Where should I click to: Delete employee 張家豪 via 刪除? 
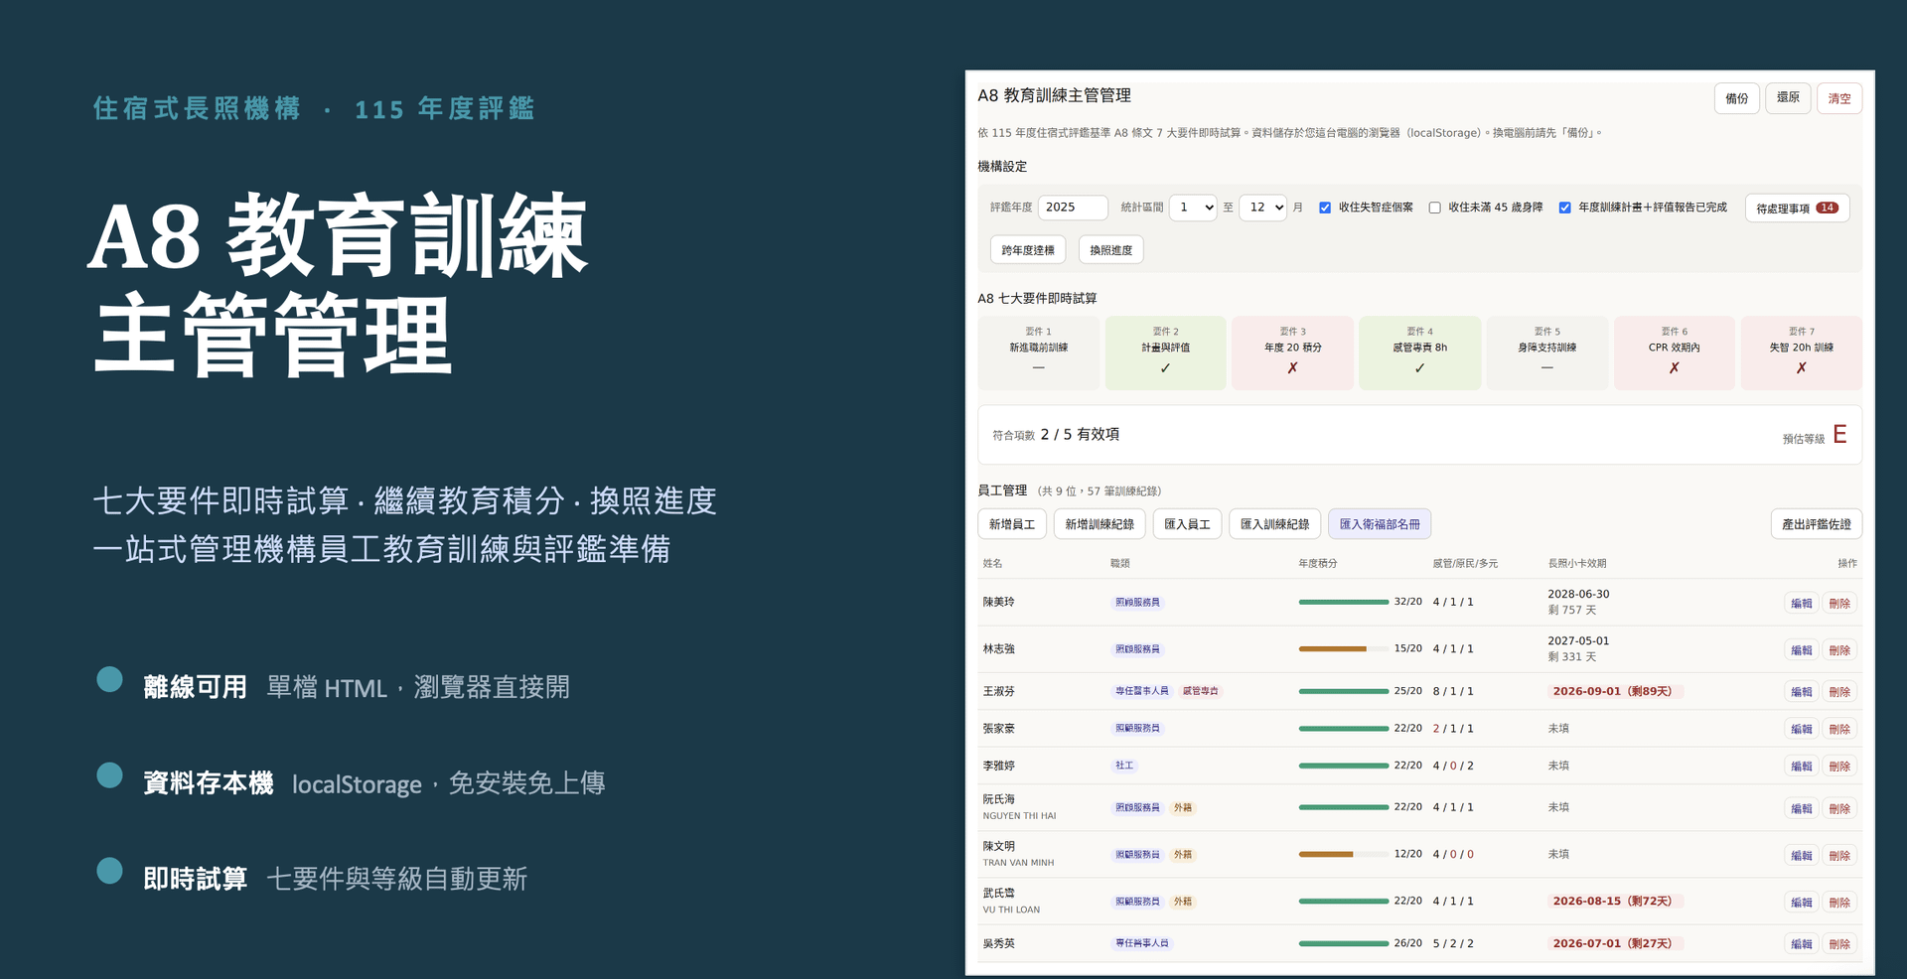pyautogui.click(x=1839, y=730)
